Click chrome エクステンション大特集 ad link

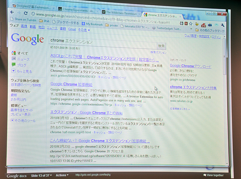point(193,87)
